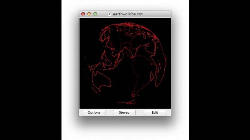Close the earth-globe.rot window
Screen dimensions: 250x140
pos(83,14)
